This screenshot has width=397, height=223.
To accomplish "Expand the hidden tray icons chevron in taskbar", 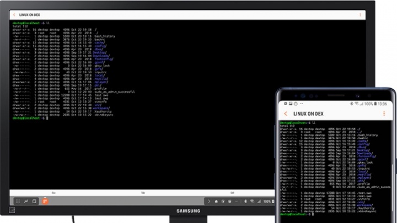I will 209,202.
